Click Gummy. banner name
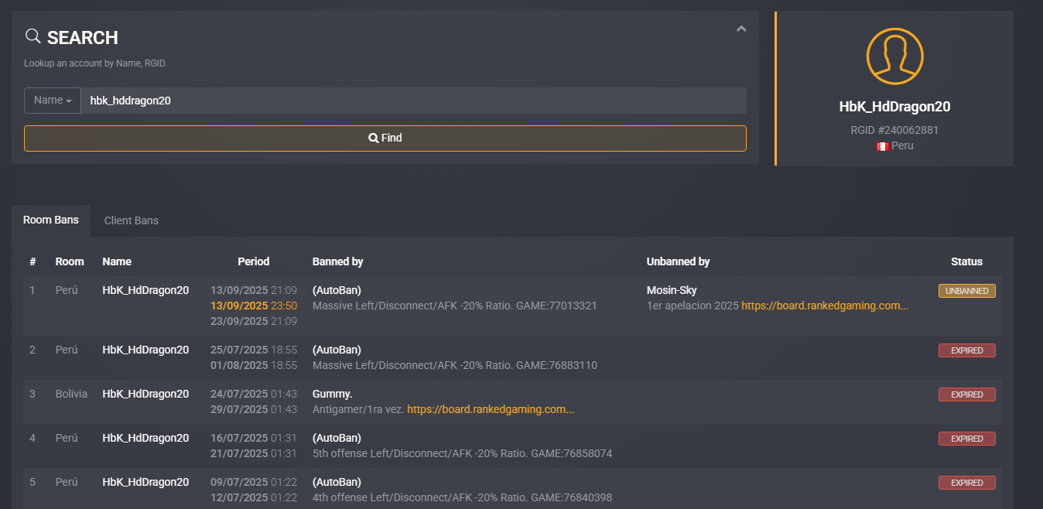The height and width of the screenshot is (509, 1043). [x=333, y=394]
